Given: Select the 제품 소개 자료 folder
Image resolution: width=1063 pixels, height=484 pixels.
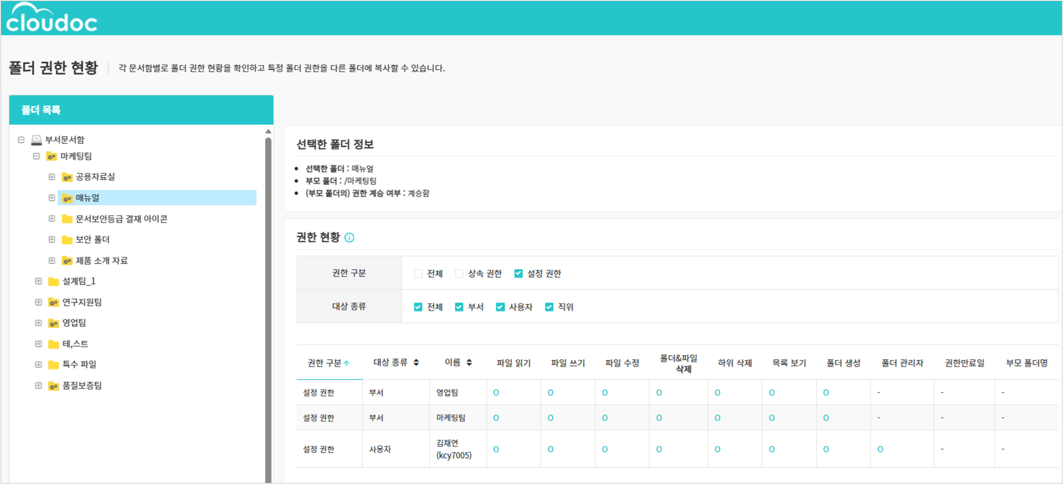Looking at the screenshot, I should (101, 261).
